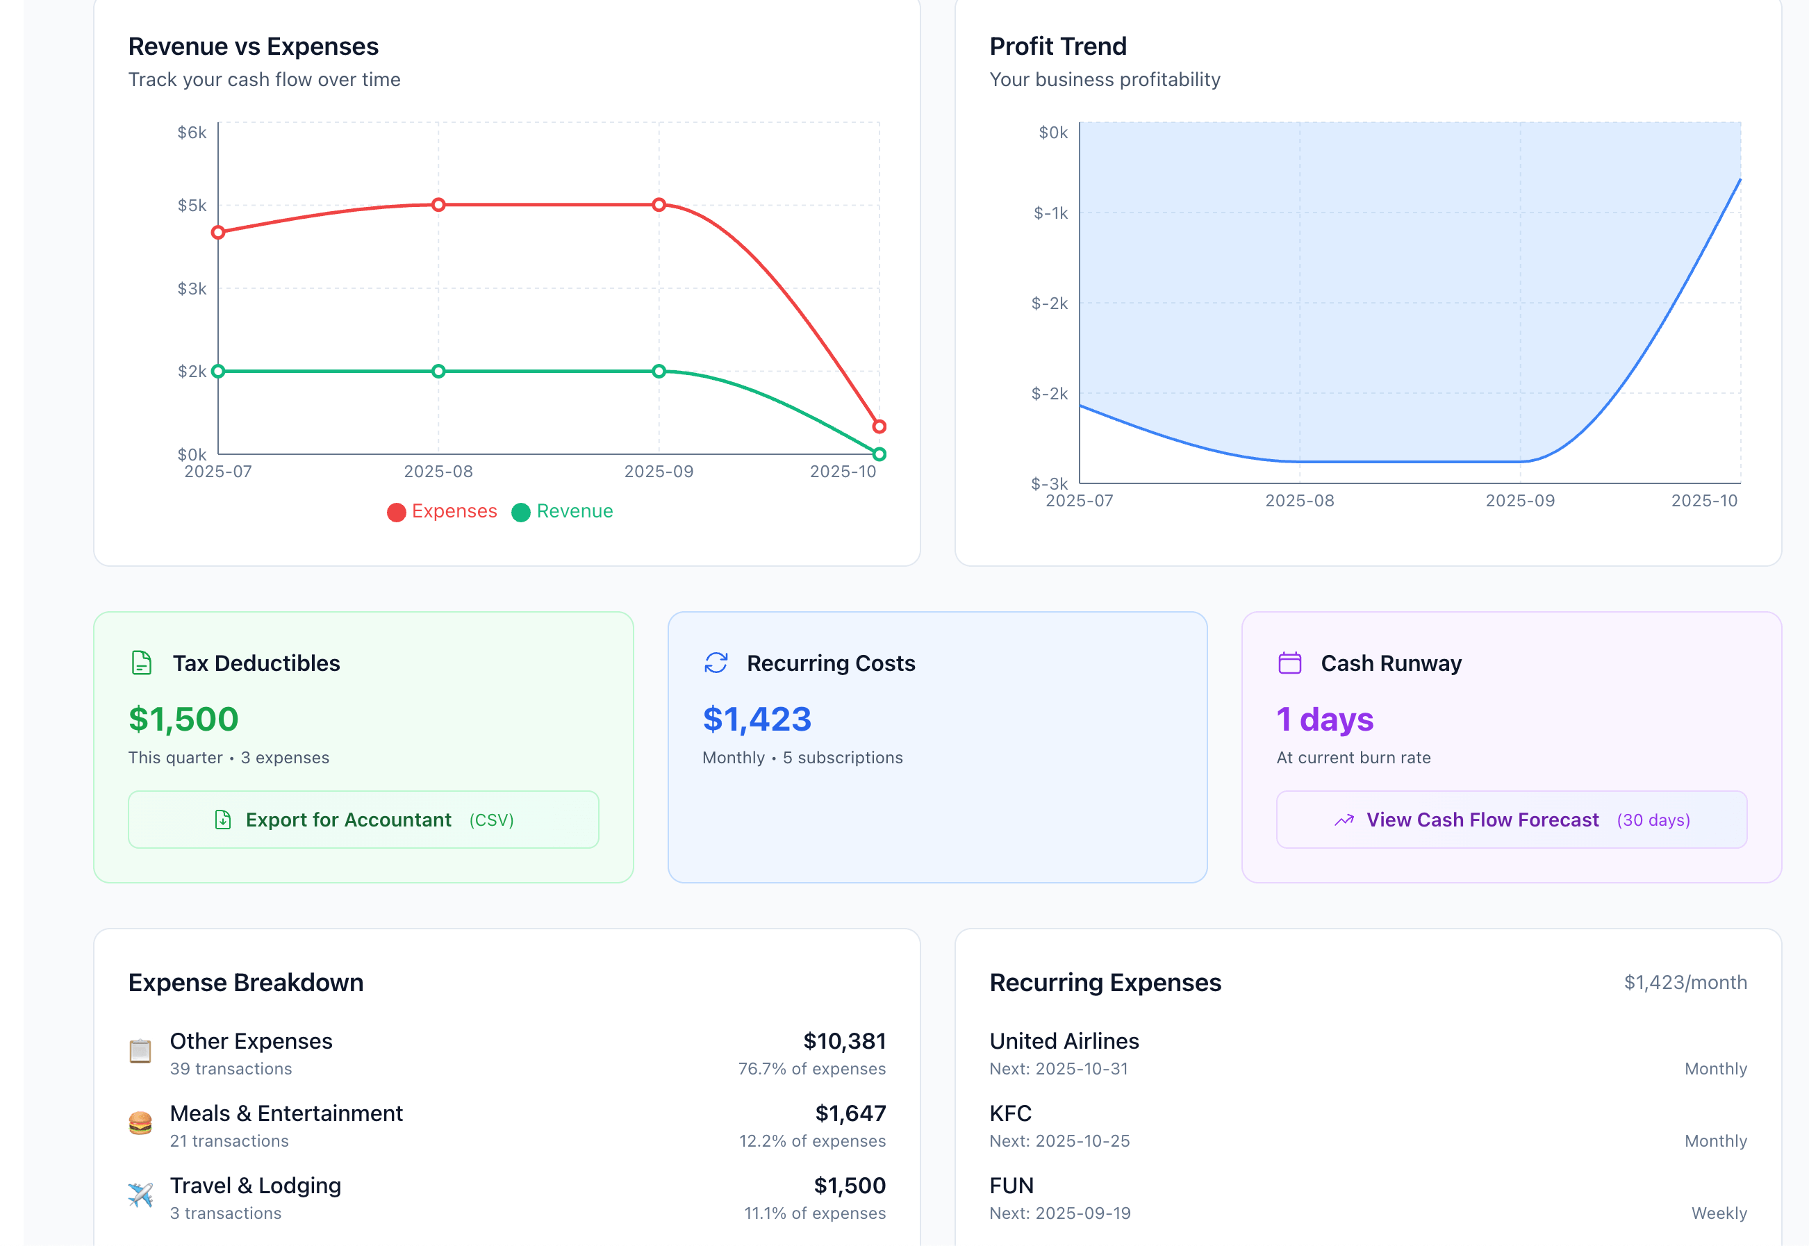Select the 2025-08 expenses data point
This screenshot has width=1809, height=1246.
click(x=439, y=205)
